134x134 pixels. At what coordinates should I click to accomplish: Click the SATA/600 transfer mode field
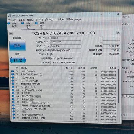click(x=65, y=50)
